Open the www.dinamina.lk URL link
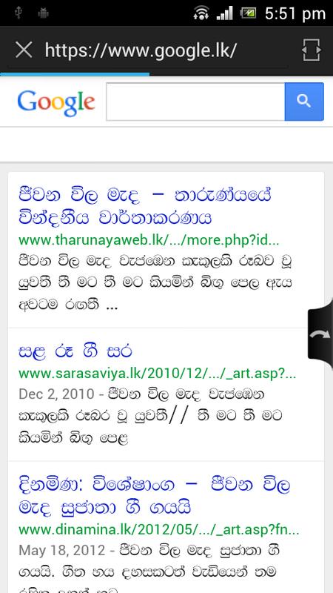333x593 pixels. [x=158, y=530]
